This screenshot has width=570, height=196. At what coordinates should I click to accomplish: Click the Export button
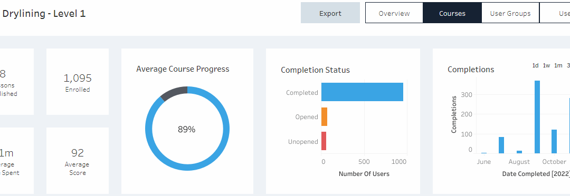tap(330, 13)
